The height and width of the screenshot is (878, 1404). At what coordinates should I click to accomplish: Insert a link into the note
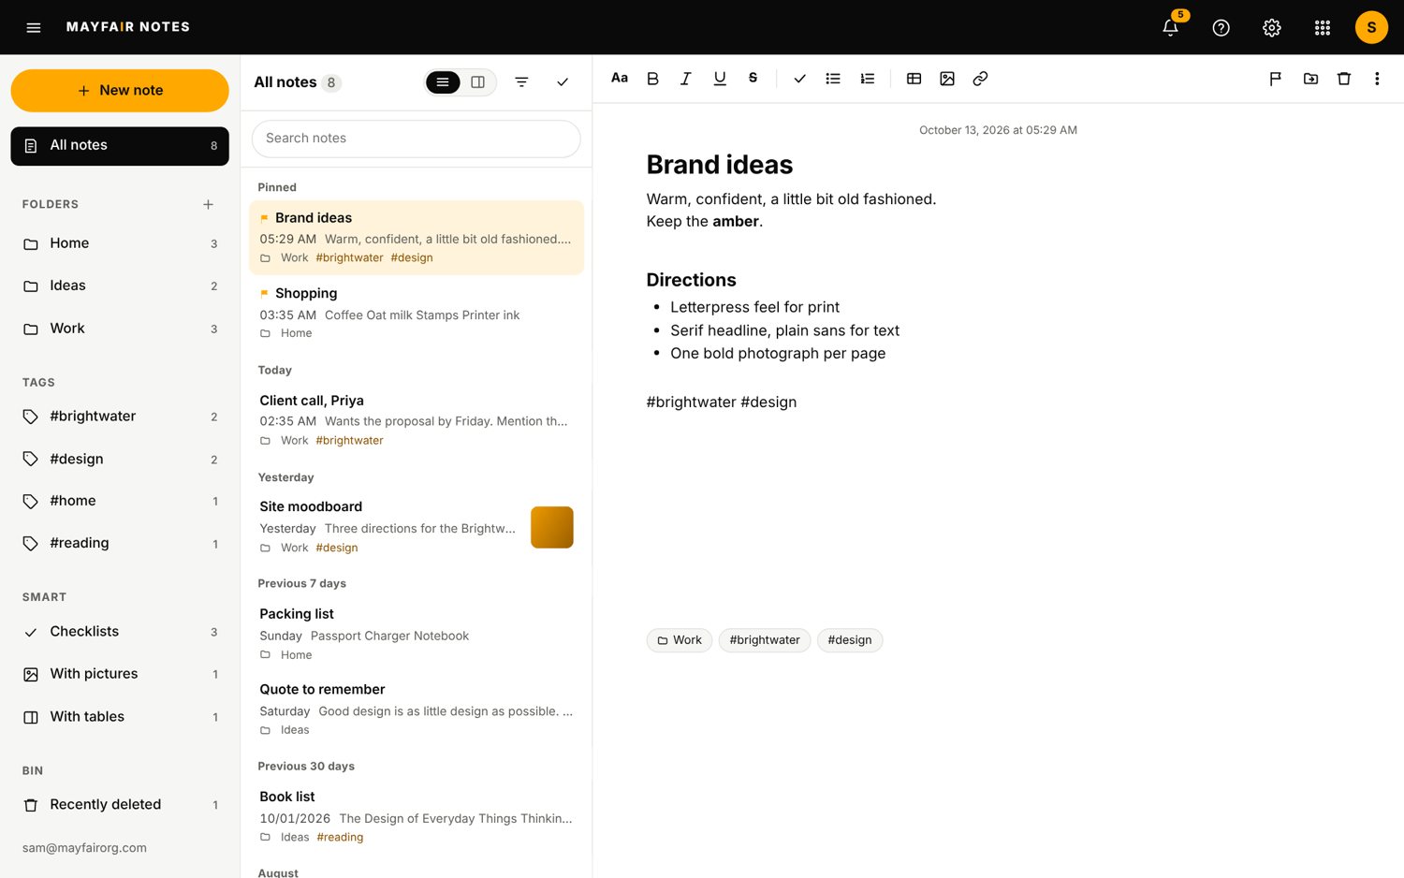(980, 79)
